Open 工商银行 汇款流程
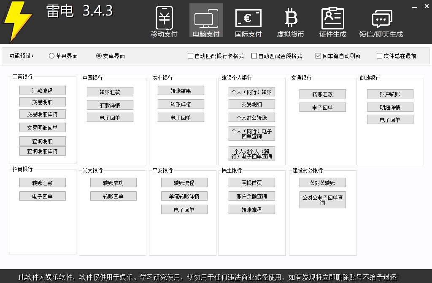This screenshot has height=283, width=432. click(x=42, y=90)
